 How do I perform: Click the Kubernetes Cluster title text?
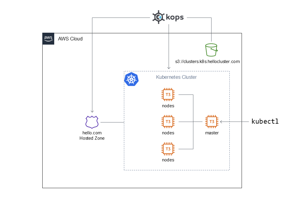click(x=176, y=77)
